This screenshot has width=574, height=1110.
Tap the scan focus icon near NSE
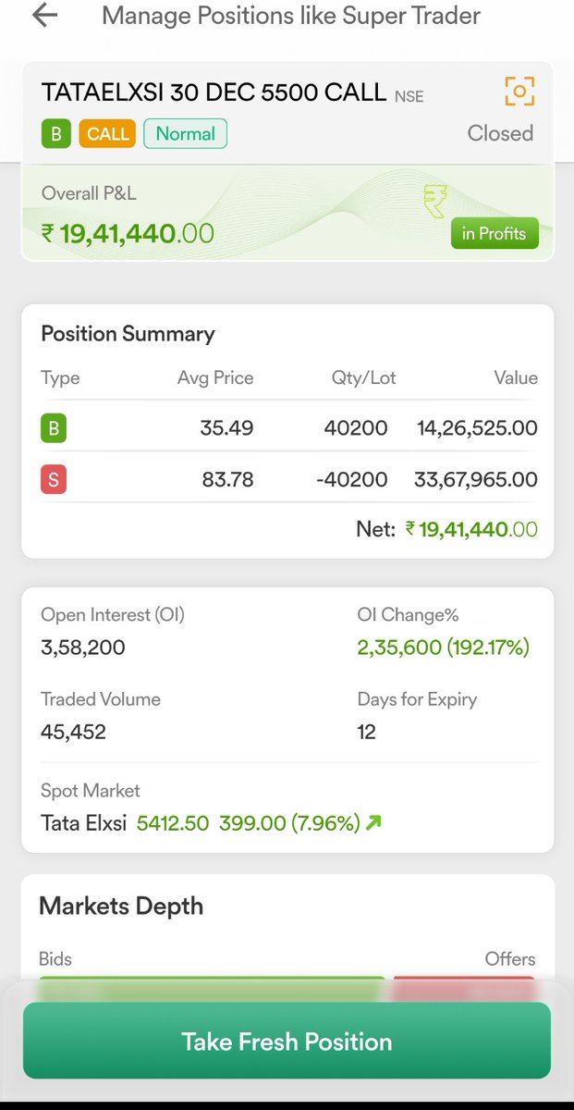519,91
